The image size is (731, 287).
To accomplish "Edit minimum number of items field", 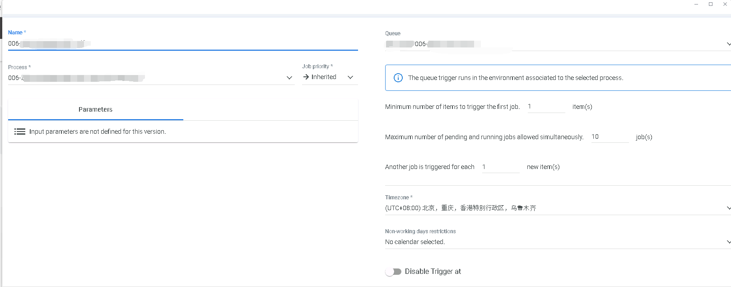I will [x=546, y=107].
